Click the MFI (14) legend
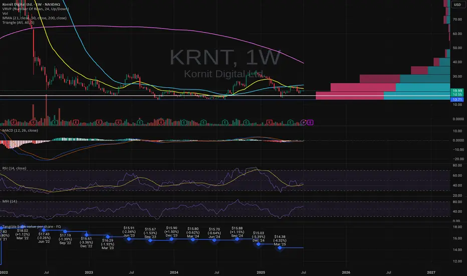Image resolution: width=467 pixels, height=276 pixels. (x=10, y=201)
